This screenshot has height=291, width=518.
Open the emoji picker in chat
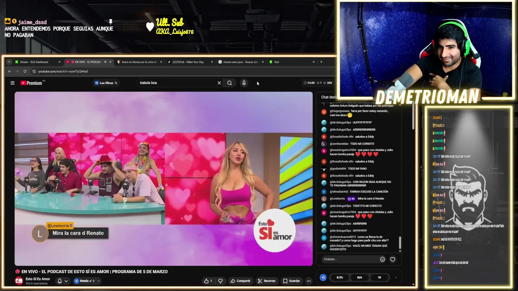coord(382,259)
